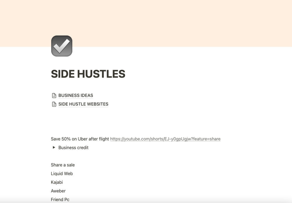Click the underlined SIDE HUSTLE WEBSITES link text
The height and width of the screenshot is (203, 292).
pyautogui.click(x=83, y=104)
